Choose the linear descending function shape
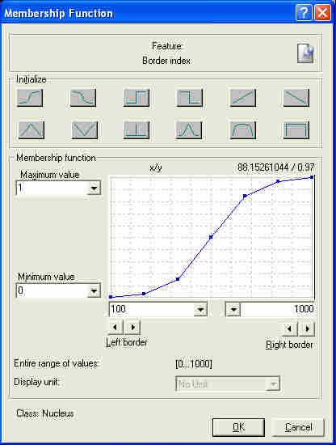 coord(296,98)
